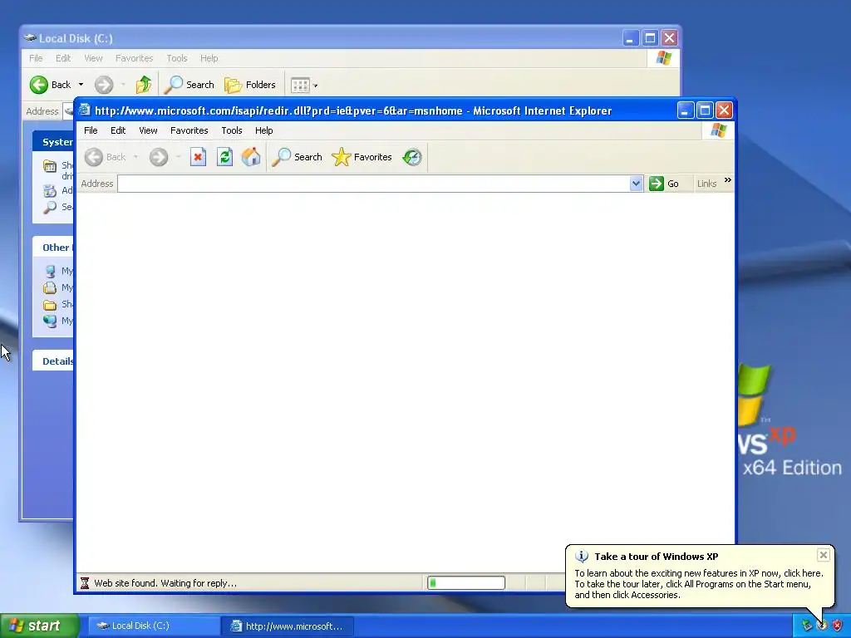This screenshot has width=851, height=638.
Task: Open Tools menu in Local Disk window
Action: point(177,58)
